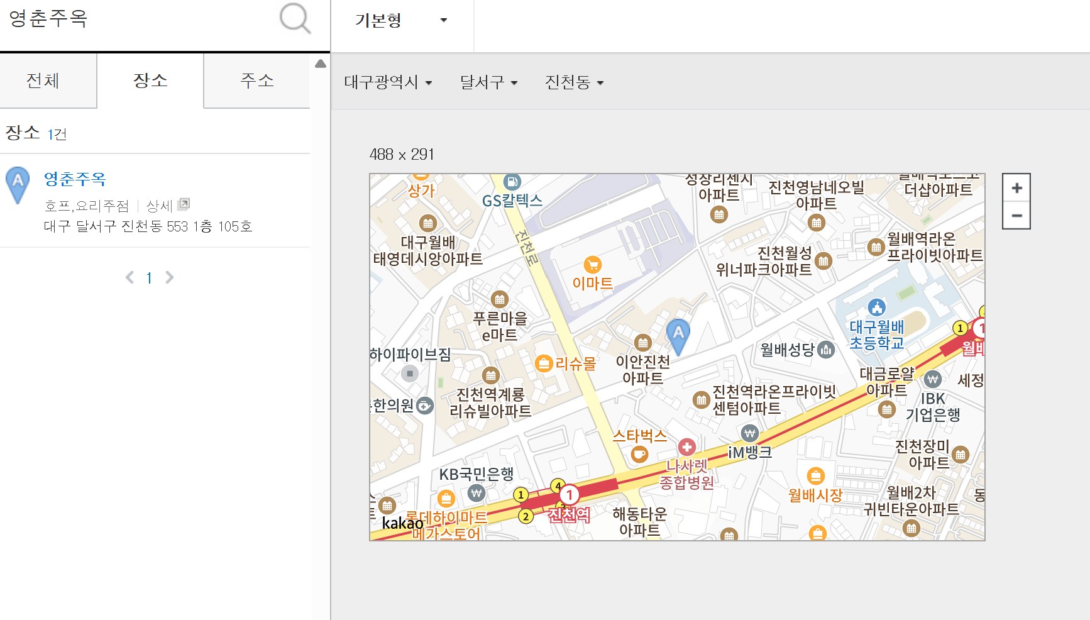
Task: Click the 대구월배 태영데시앙아파트 building icon
Action: tap(428, 223)
